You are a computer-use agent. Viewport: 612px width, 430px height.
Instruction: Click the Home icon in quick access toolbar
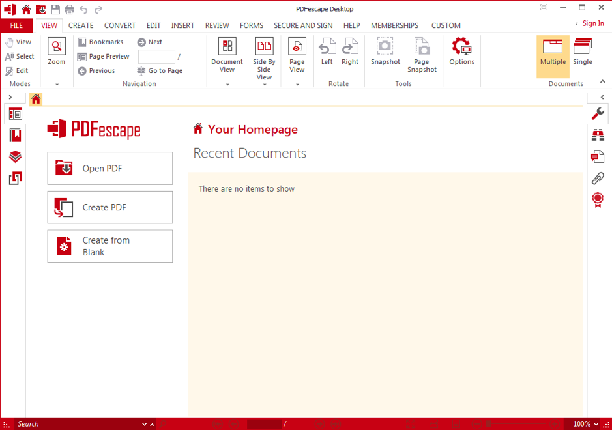pos(26,9)
